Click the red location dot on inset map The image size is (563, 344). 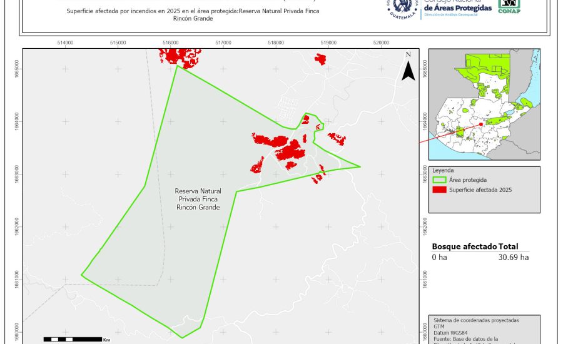pyautogui.click(x=480, y=124)
